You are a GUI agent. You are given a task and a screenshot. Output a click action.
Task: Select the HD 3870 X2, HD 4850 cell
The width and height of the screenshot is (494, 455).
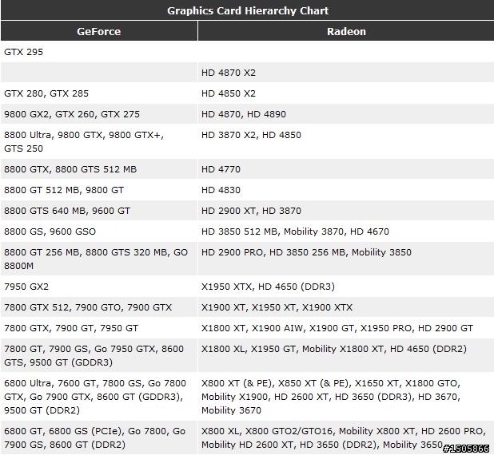346,141
